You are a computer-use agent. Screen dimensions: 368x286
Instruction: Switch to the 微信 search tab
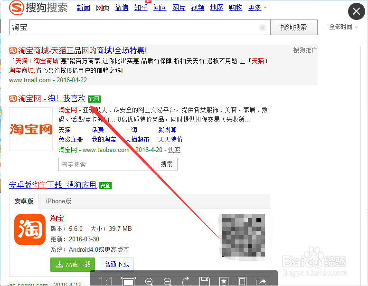tap(122, 8)
